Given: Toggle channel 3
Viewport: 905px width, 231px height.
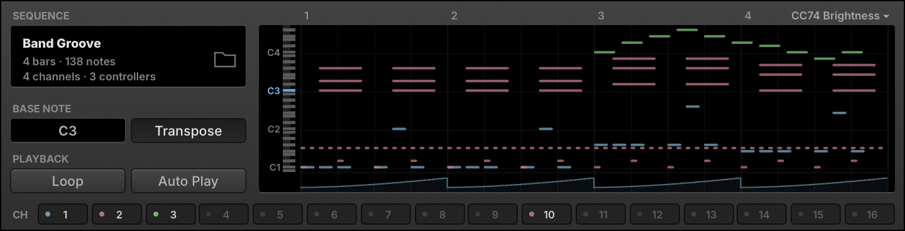Looking at the screenshot, I should tap(170, 214).
